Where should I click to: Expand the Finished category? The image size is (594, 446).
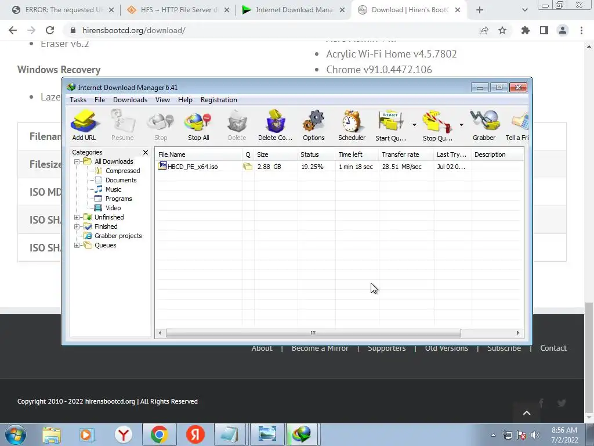[x=77, y=227]
